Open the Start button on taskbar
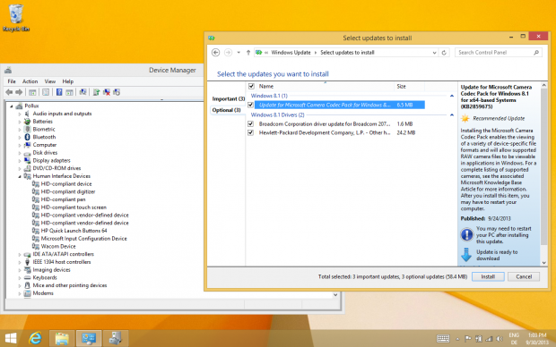This screenshot has width=556, height=347. (11, 339)
